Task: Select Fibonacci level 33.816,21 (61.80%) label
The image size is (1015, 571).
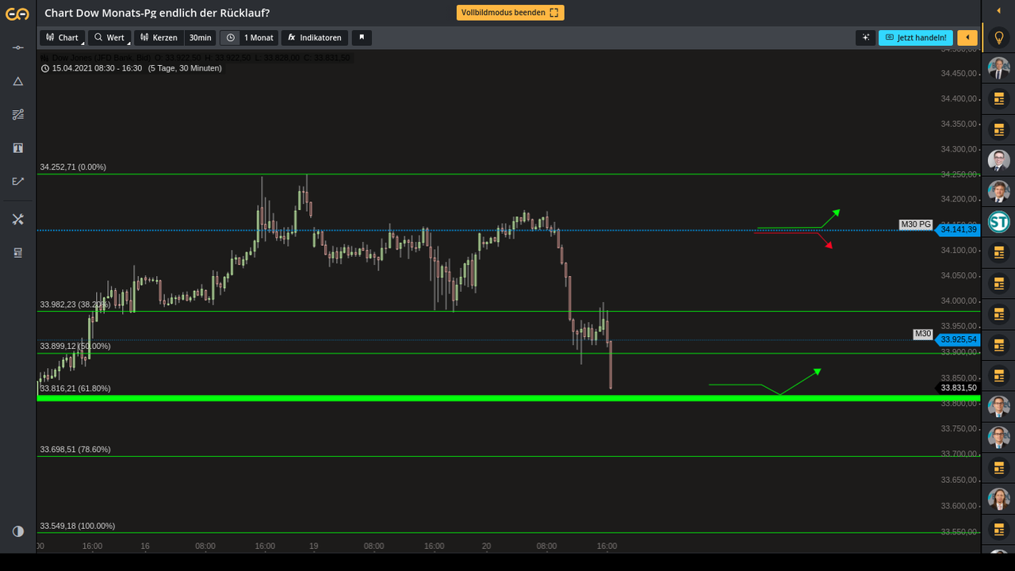Action: click(x=75, y=389)
